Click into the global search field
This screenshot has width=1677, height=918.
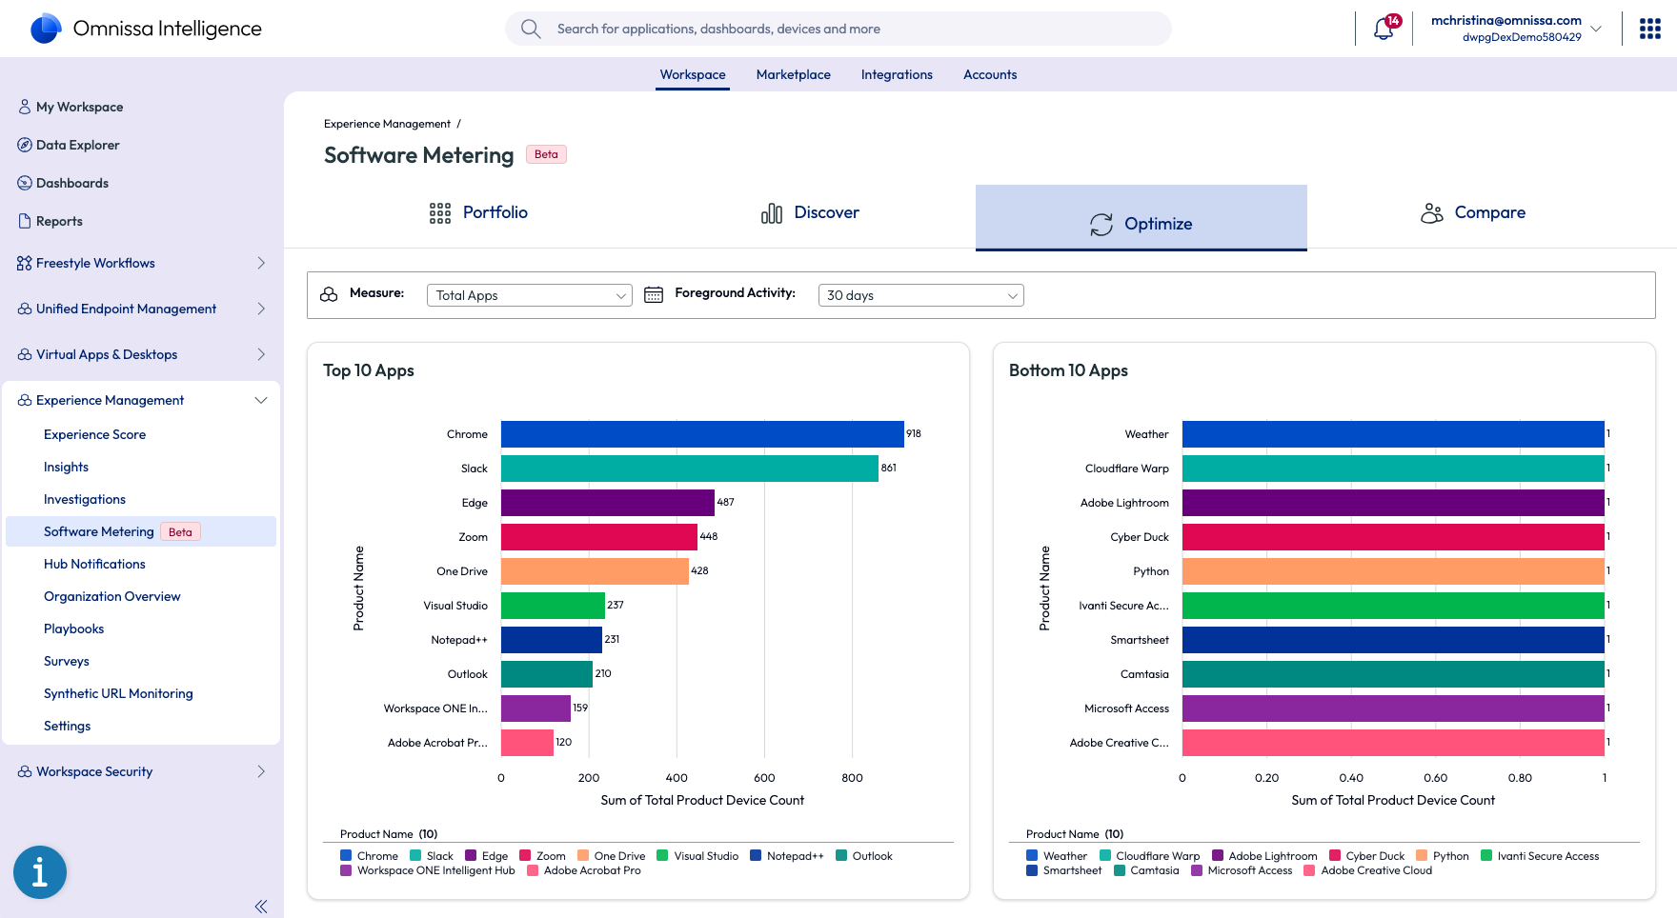pos(838,29)
